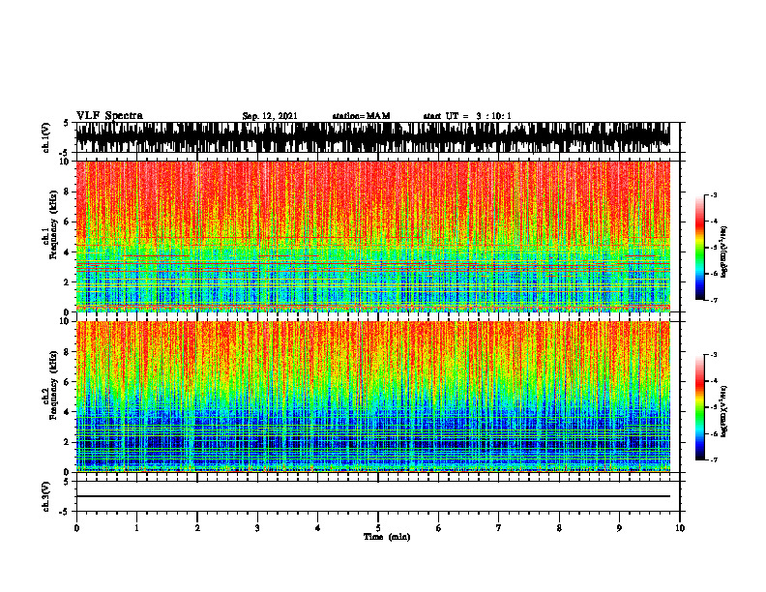Click the "4" tick on the Time axis

[318, 528]
